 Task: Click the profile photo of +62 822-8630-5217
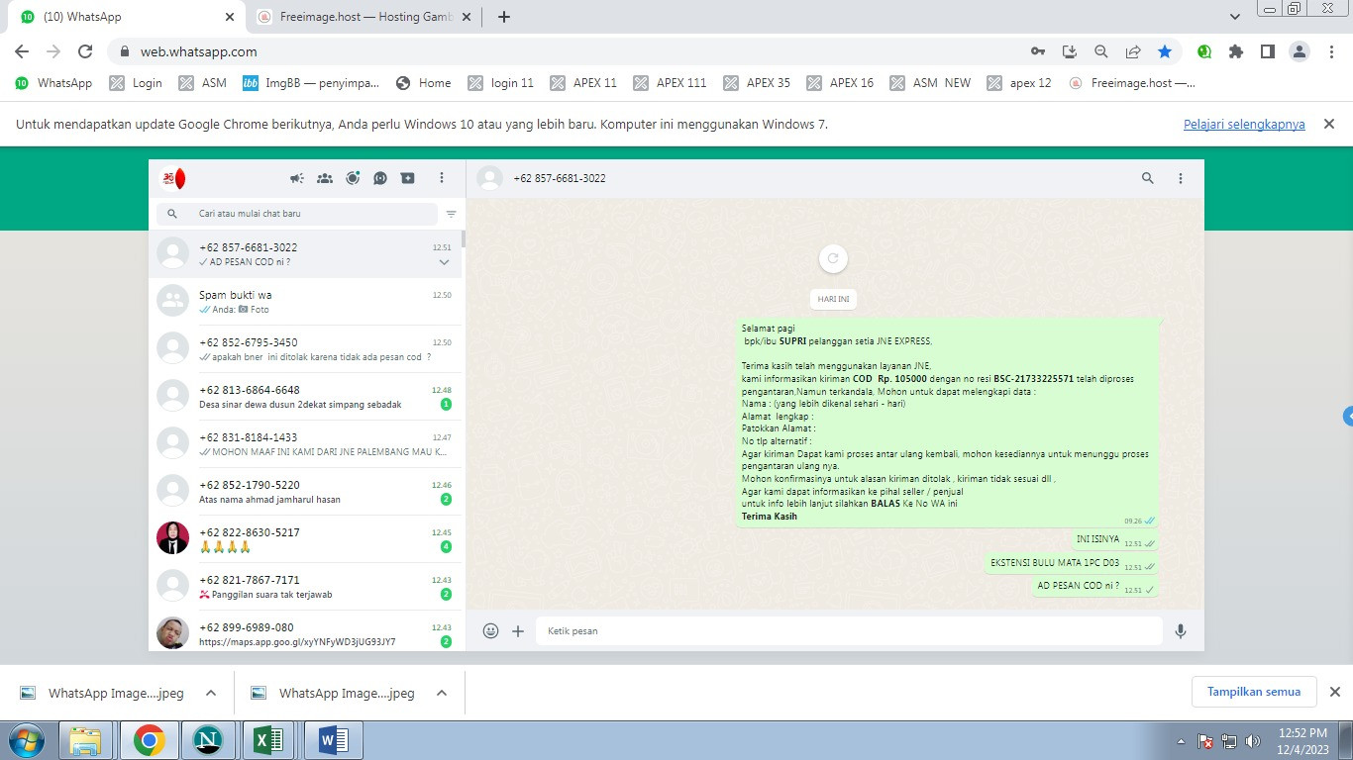tap(172, 538)
